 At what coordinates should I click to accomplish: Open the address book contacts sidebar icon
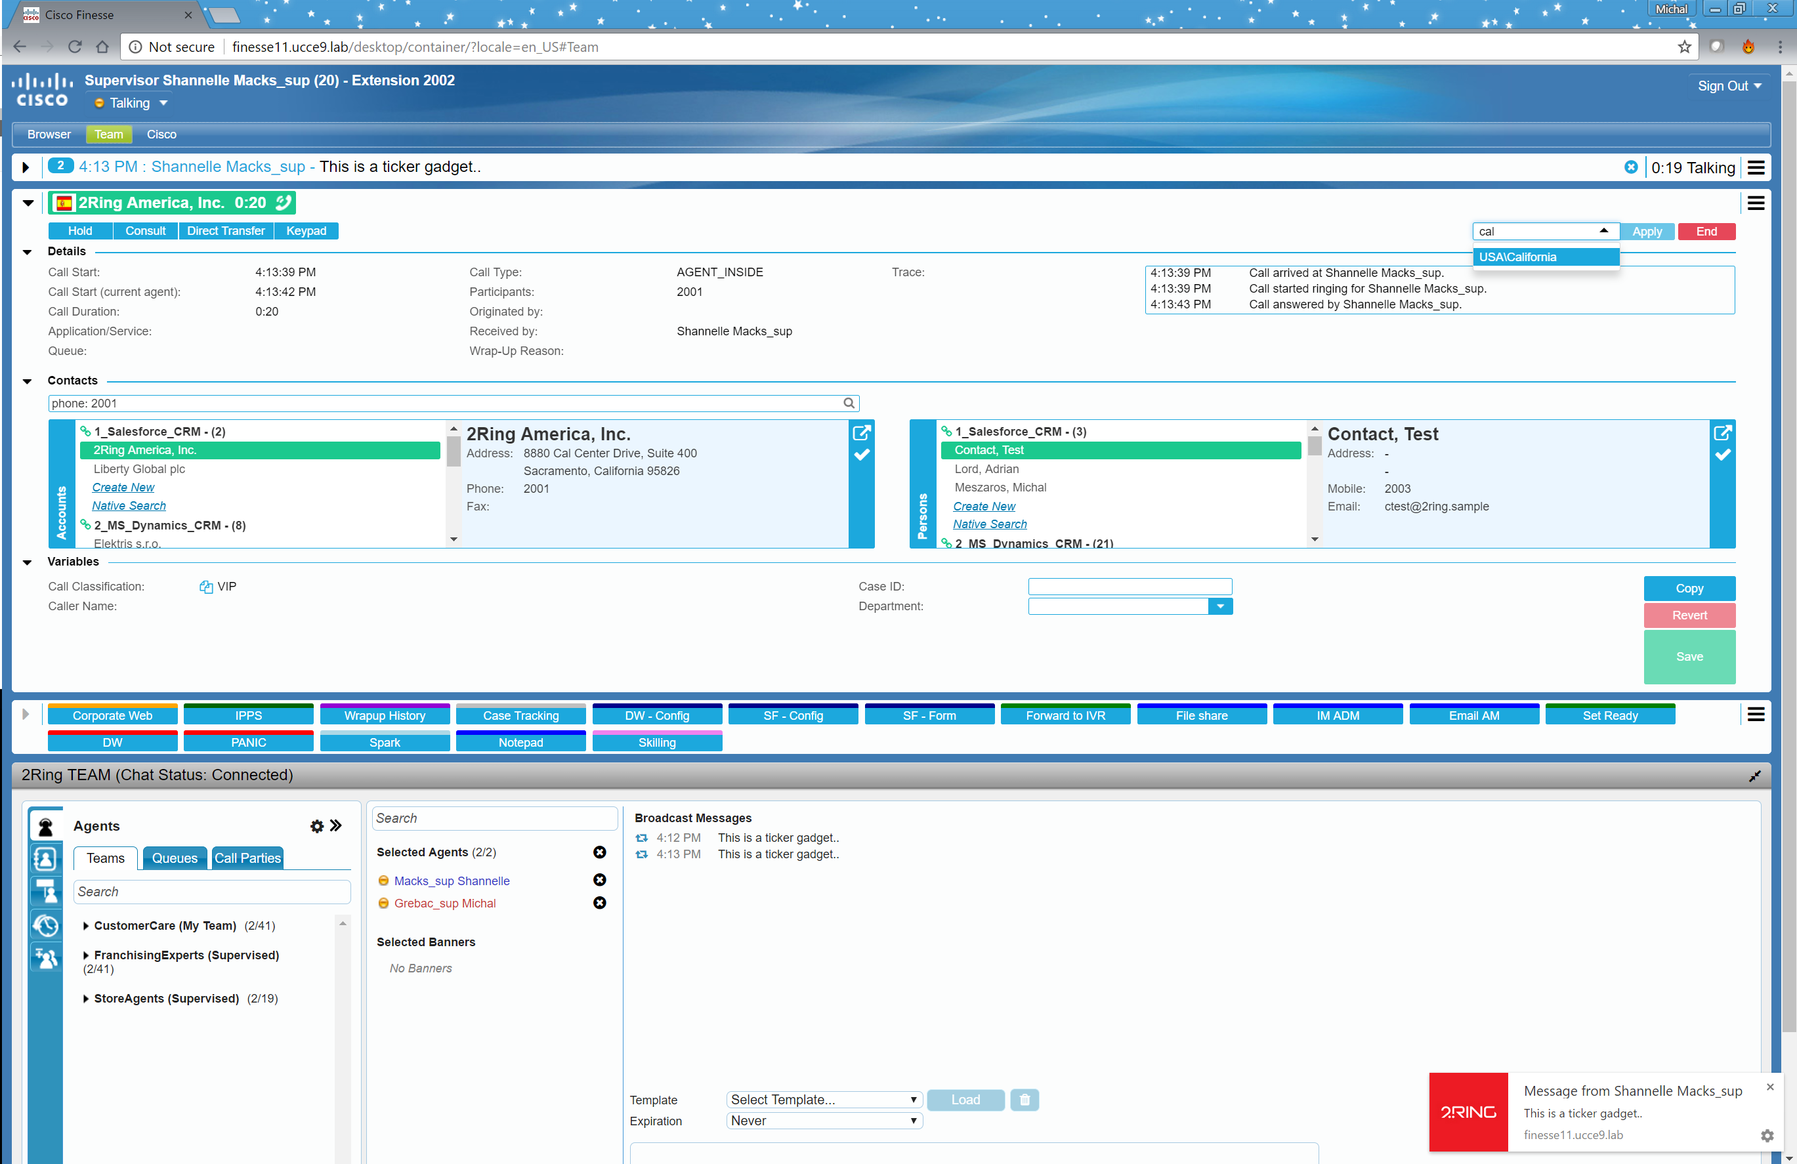[x=45, y=859]
